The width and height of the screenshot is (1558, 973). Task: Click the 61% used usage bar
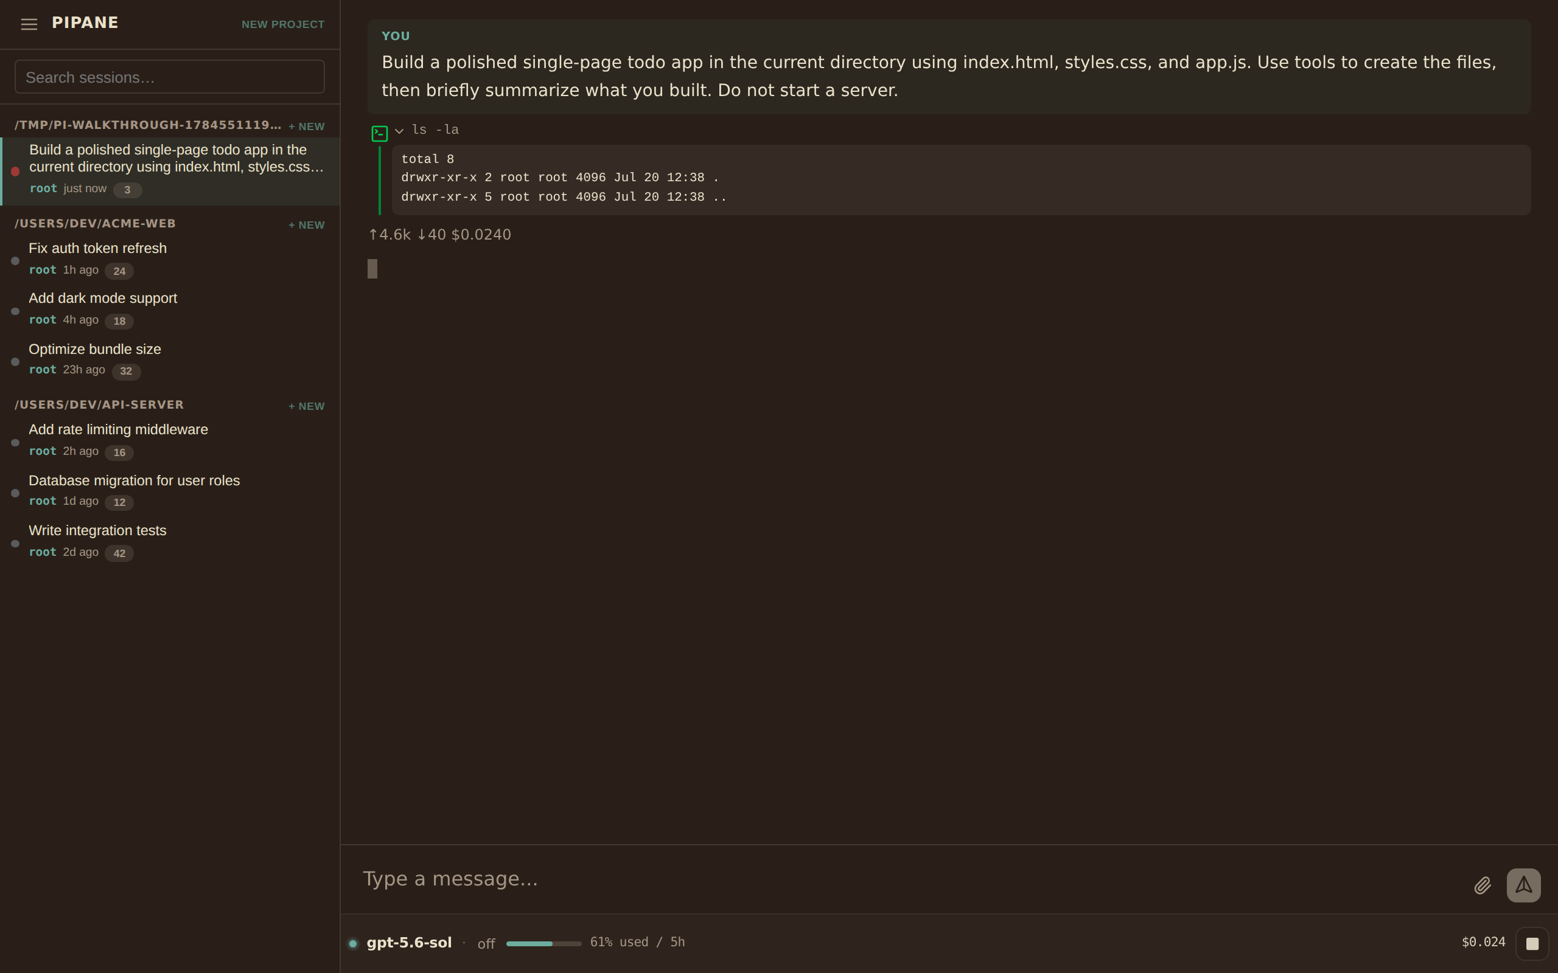pyautogui.click(x=543, y=943)
